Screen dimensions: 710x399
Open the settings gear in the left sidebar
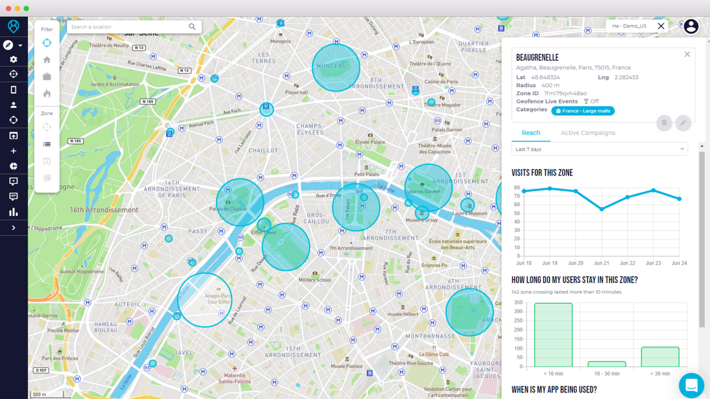tap(14, 59)
